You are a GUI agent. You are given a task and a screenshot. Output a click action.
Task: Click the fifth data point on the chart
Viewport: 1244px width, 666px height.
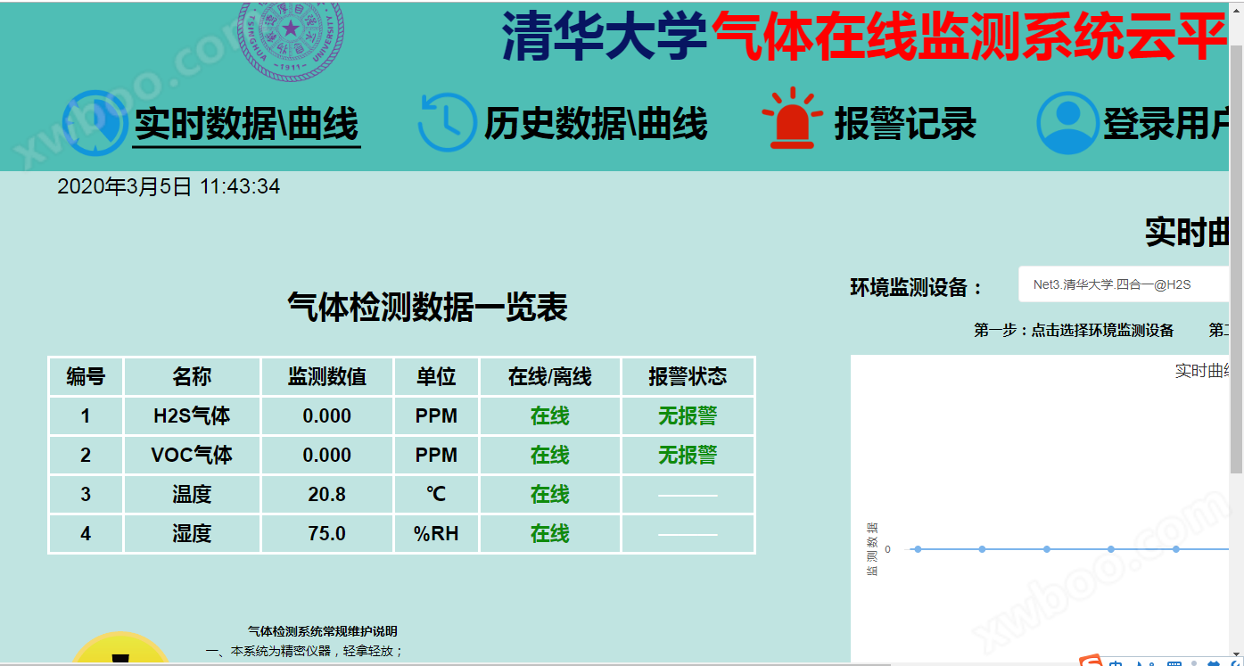[1176, 549]
